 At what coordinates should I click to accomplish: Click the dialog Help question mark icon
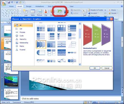(108, 19)
